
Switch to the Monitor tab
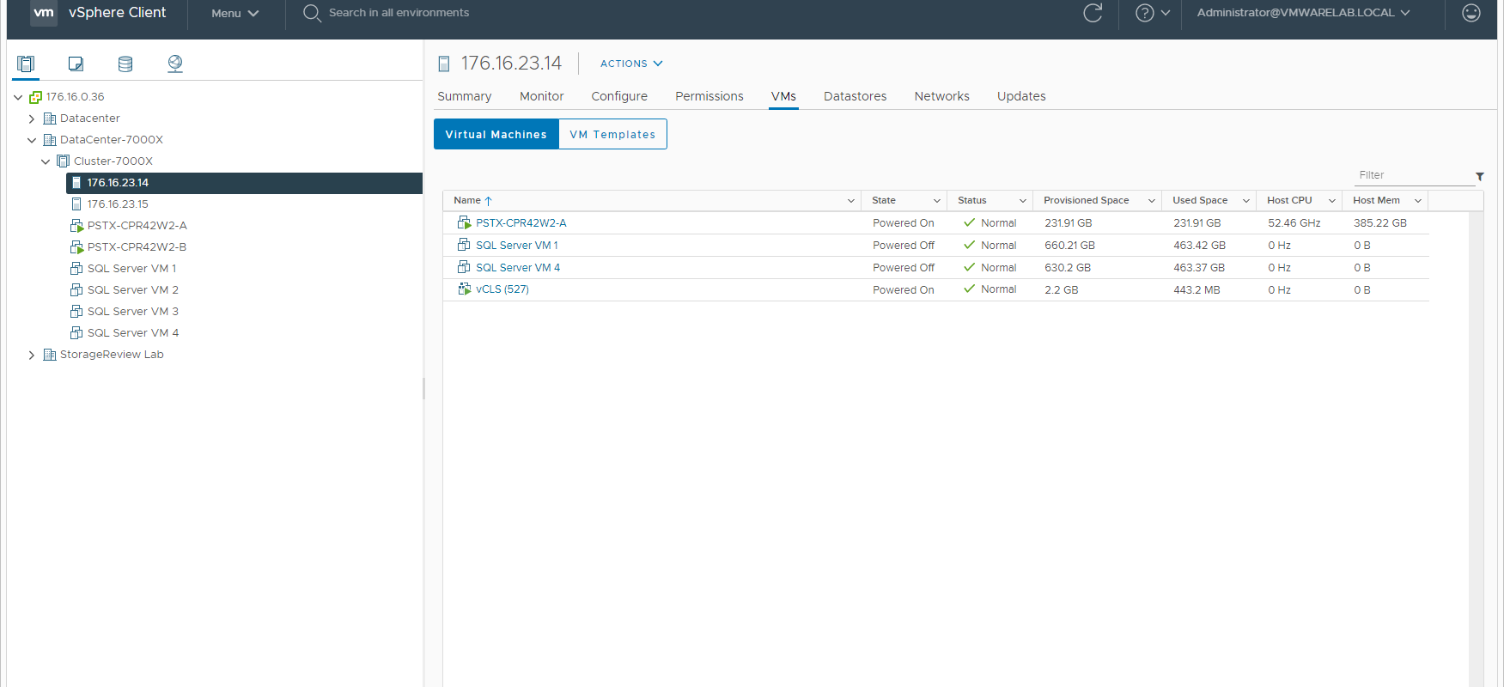coord(542,96)
